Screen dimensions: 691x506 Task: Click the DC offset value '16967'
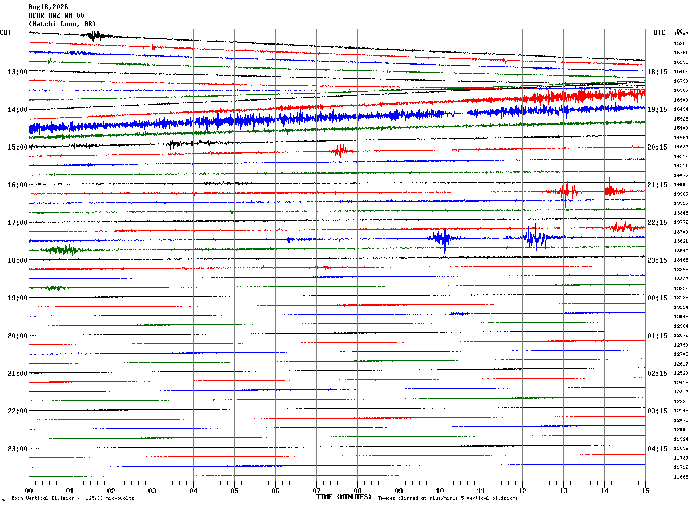click(681, 91)
